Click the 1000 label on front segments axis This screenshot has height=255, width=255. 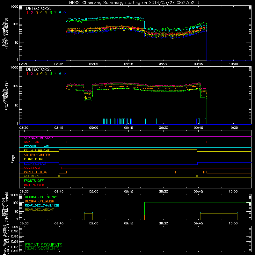pyautogui.click(x=14, y=7)
